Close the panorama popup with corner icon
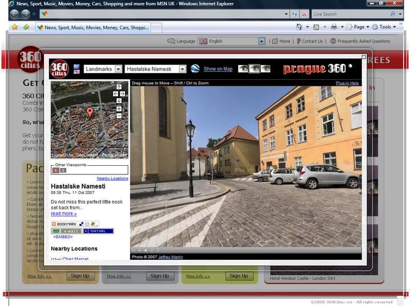This screenshot has width=411, height=306. 364,57
